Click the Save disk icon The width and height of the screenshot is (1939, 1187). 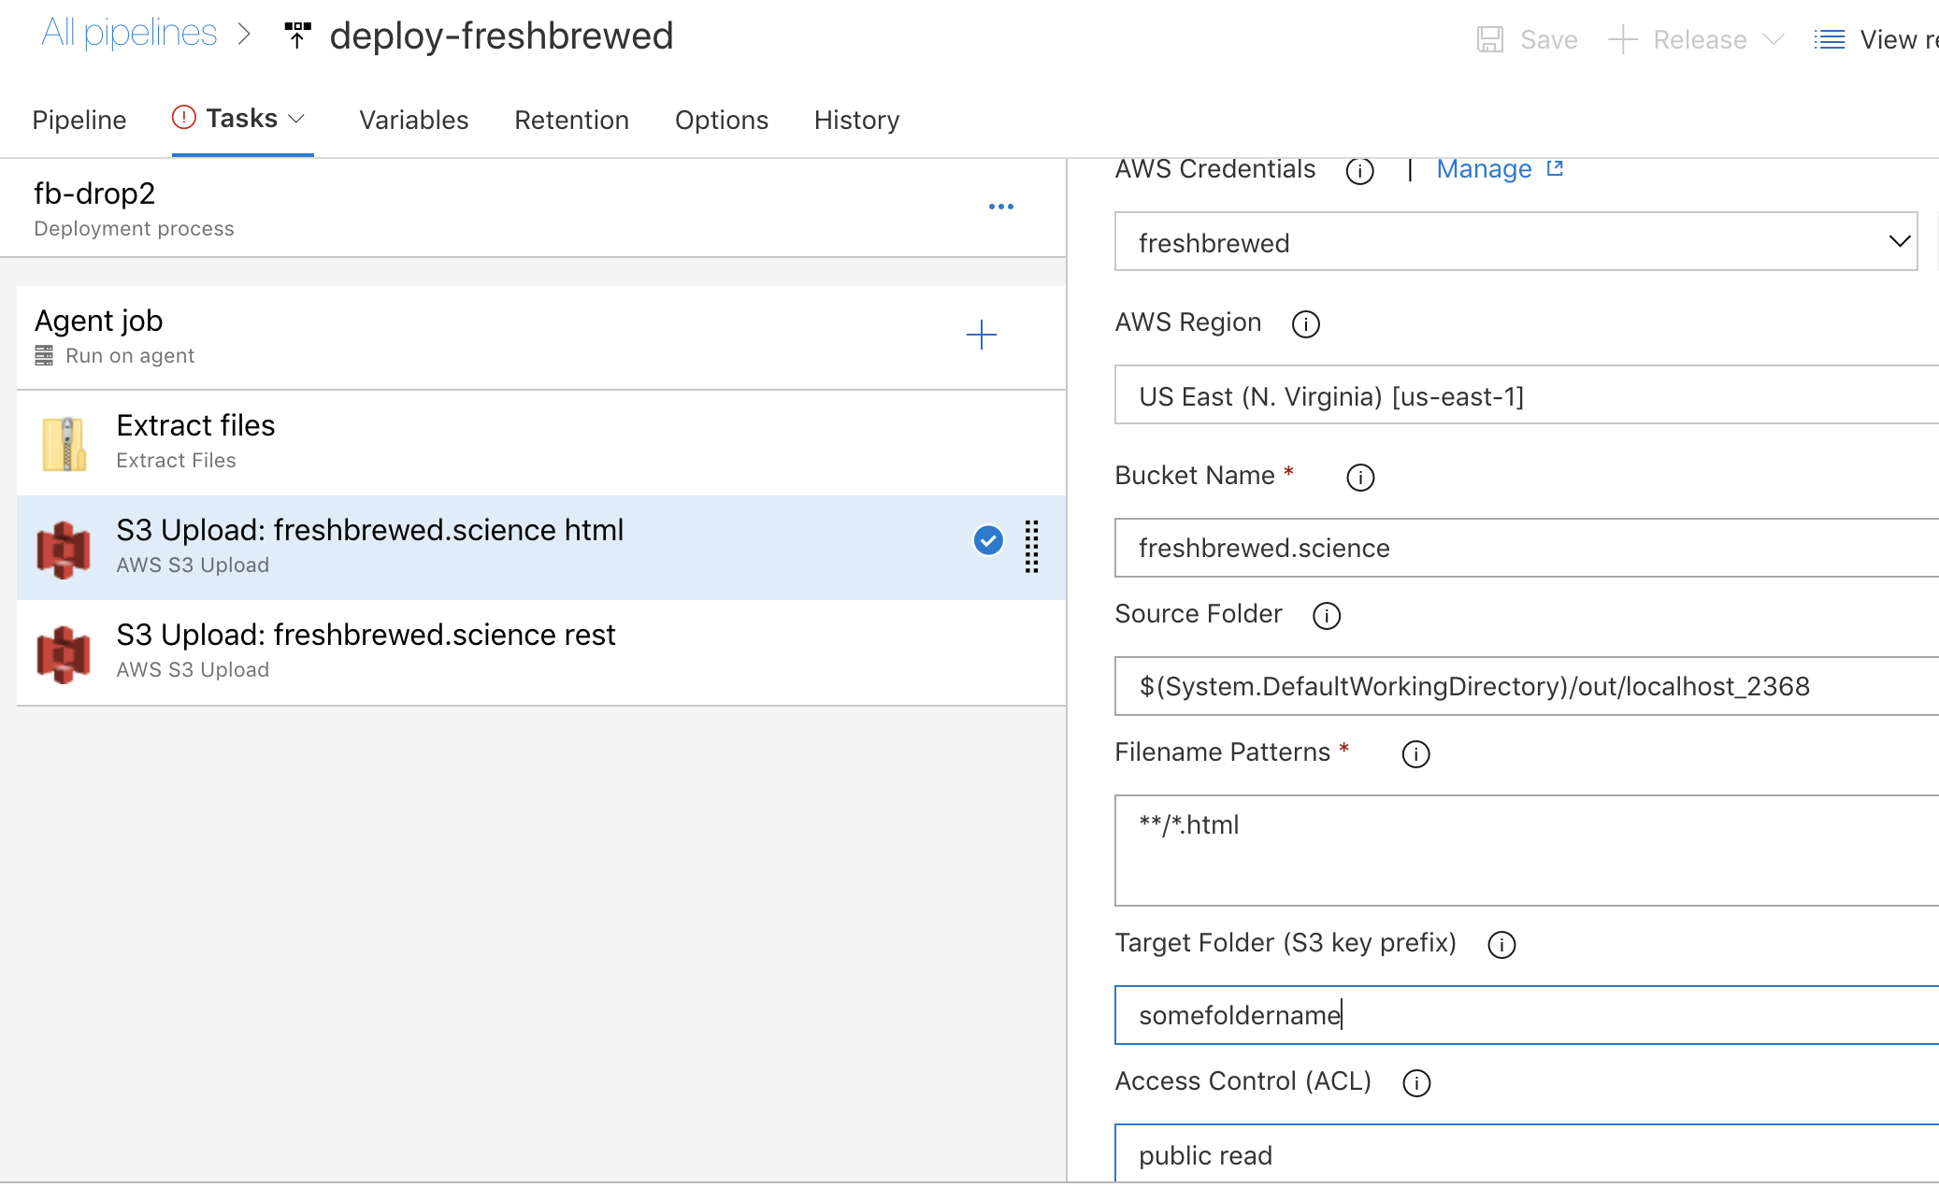[1489, 39]
